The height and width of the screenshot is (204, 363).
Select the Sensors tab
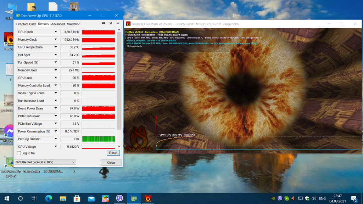click(x=43, y=24)
